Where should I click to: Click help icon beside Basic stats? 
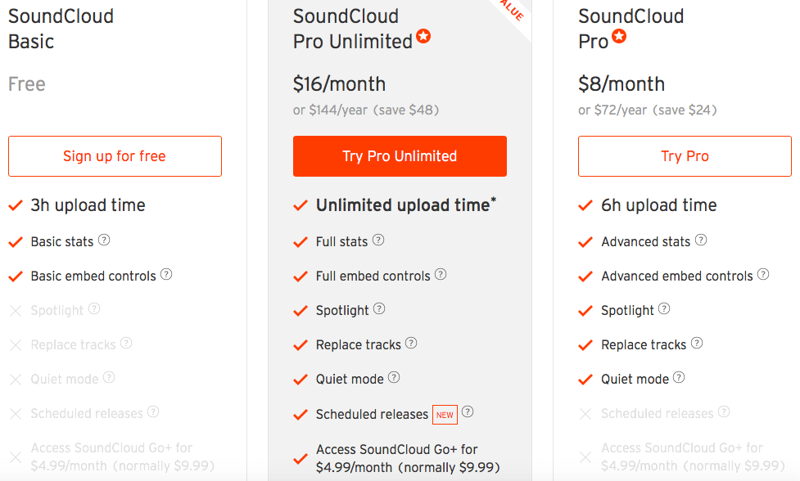coord(104,240)
